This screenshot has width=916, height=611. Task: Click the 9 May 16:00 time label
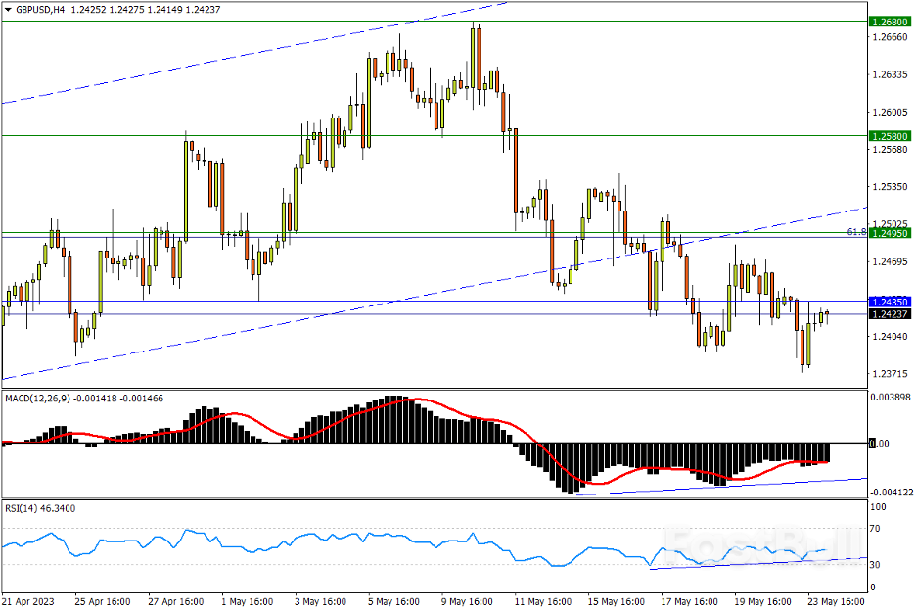click(x=469, y=600)
